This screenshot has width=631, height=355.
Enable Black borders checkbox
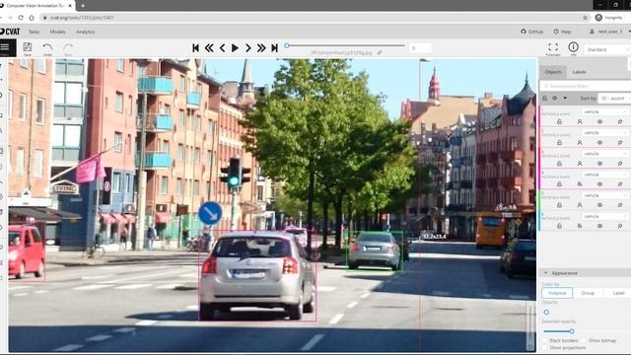tap(544, 341)
